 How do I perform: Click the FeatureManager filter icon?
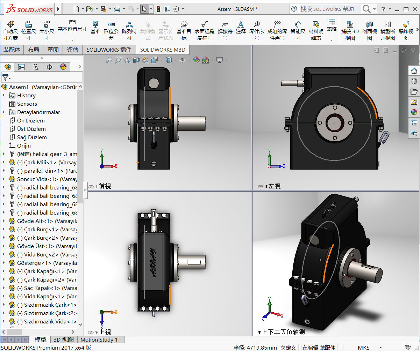[x=6, y=77]
